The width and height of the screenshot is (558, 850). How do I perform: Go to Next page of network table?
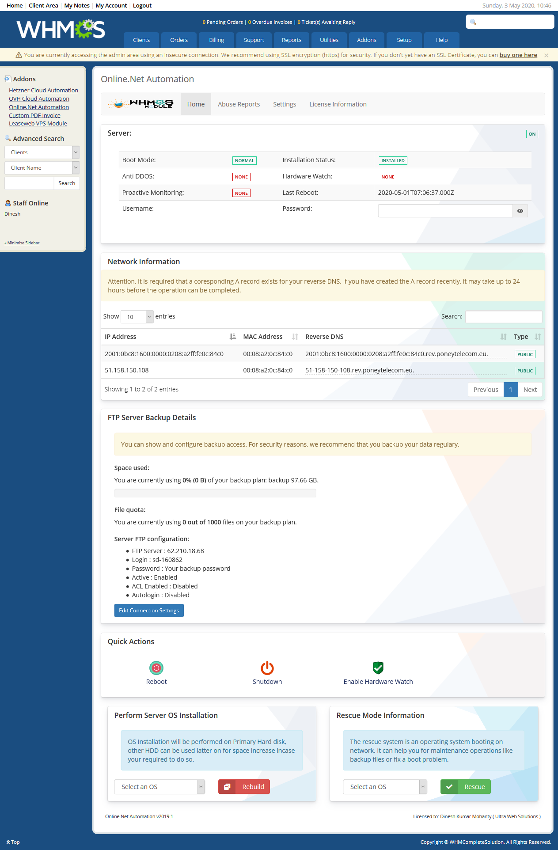tap(530, 390)
